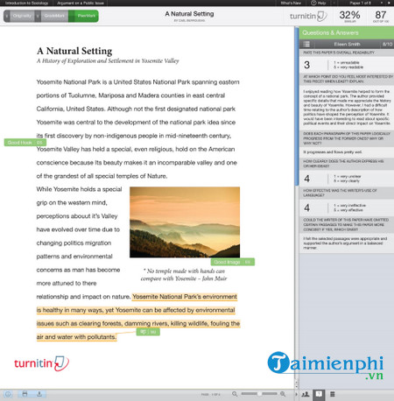Select the Good Image comment tag
The height and width of the screenshot is (401, 394).
[233, 262]
